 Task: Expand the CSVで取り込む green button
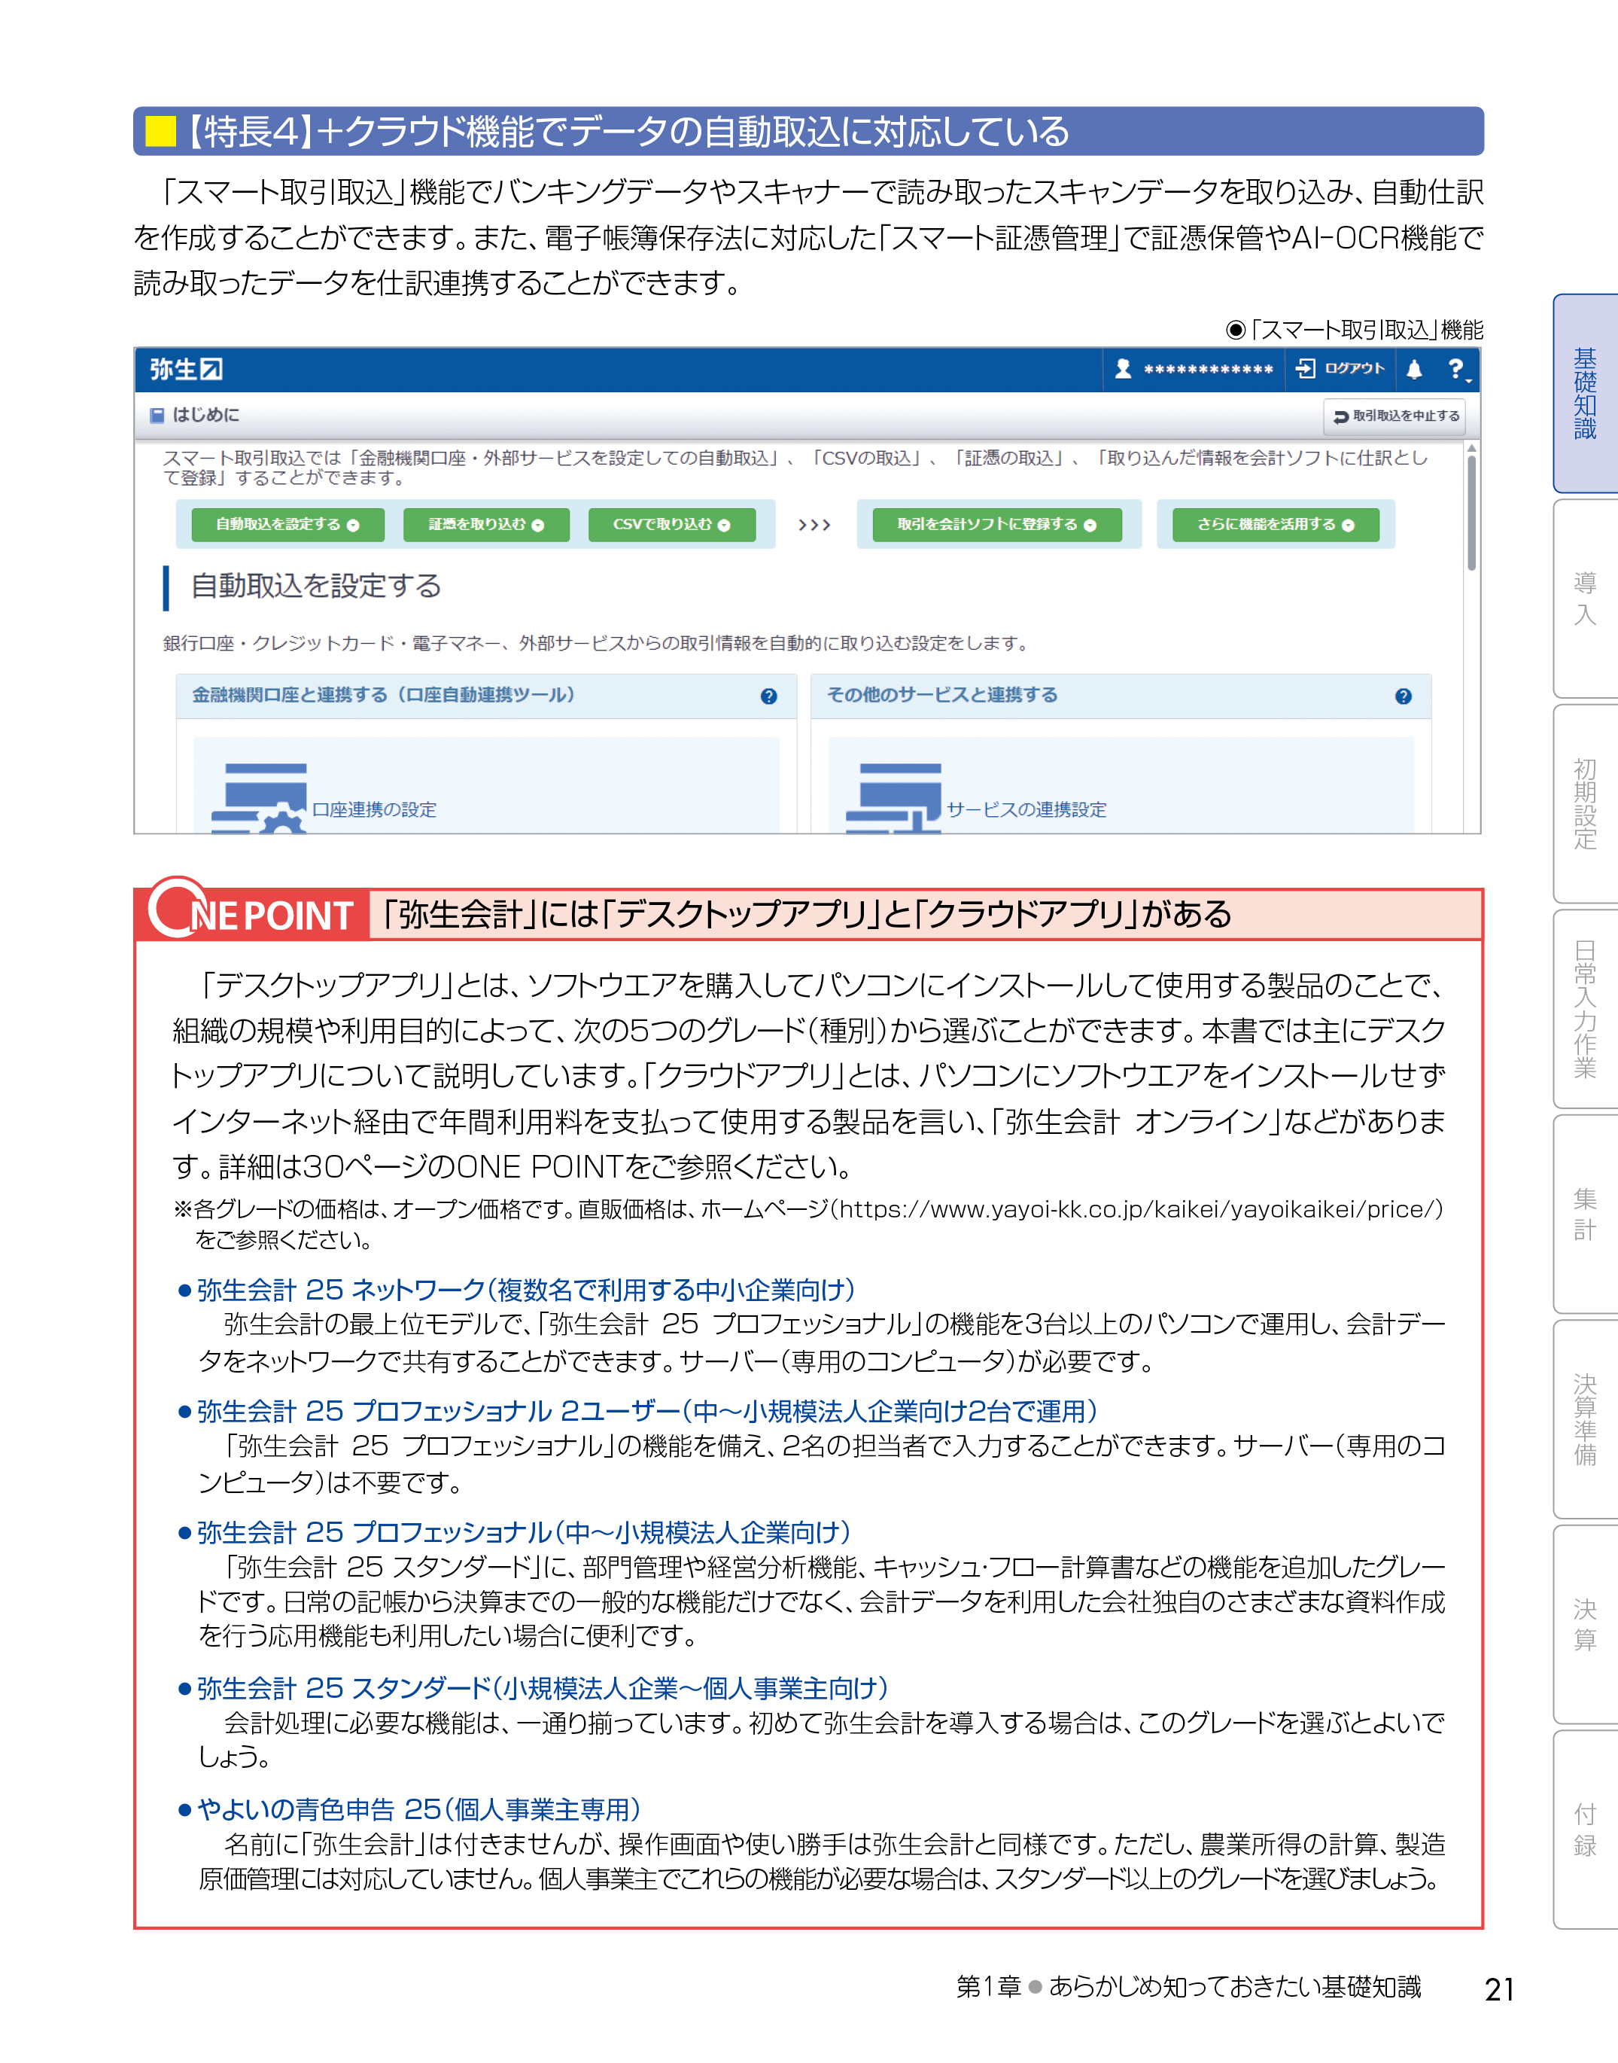pos(671,525)
